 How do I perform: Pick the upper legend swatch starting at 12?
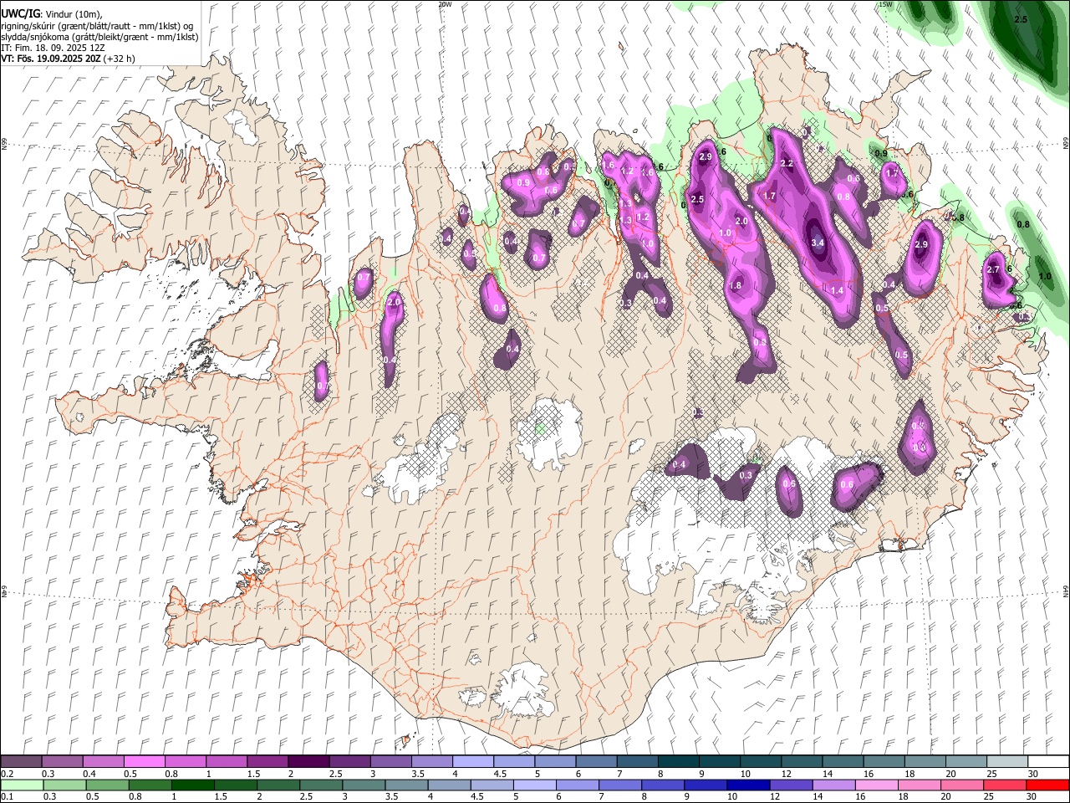pyautogui.click(x=802, y=762)
